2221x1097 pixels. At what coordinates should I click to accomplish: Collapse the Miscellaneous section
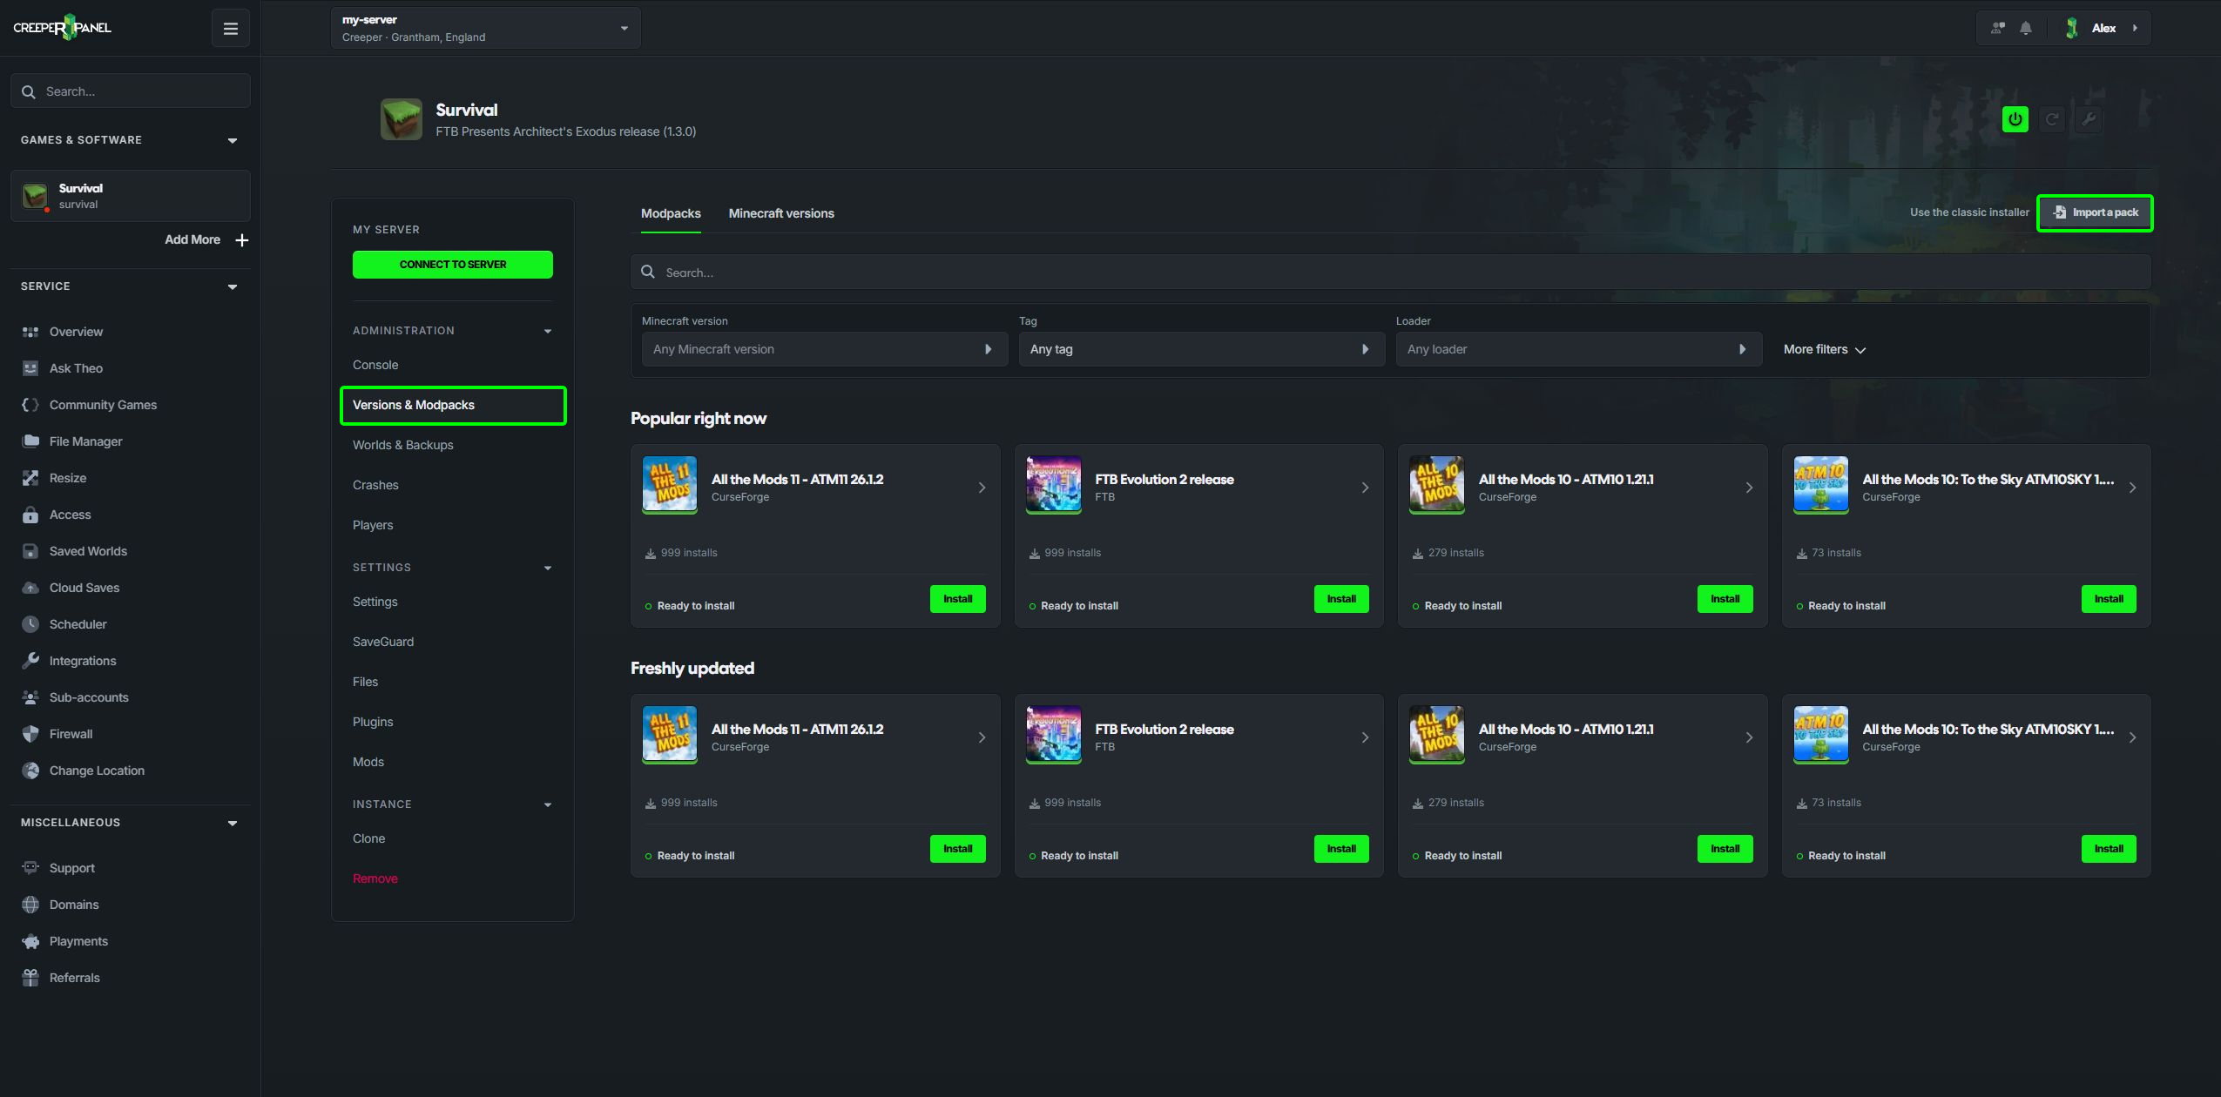[x=233, y=823]
